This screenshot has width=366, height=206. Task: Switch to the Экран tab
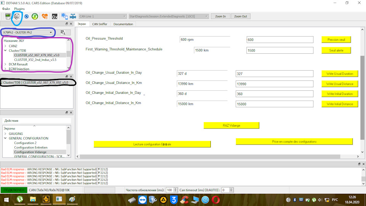82,24
